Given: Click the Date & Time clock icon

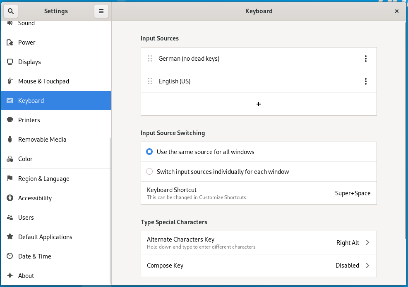Looking at the screenshot, I should tap(10, 256).
